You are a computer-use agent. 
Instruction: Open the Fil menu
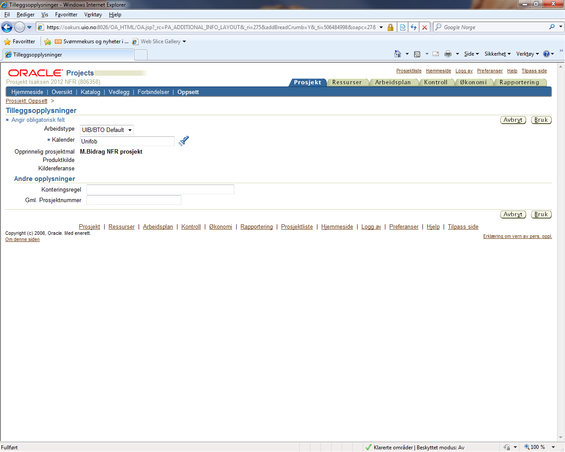tap(7, 15)
